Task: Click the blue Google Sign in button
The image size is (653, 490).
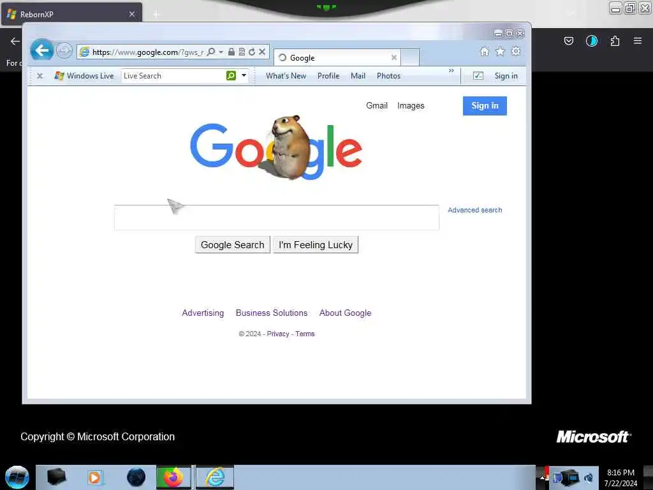Action: 485,106
